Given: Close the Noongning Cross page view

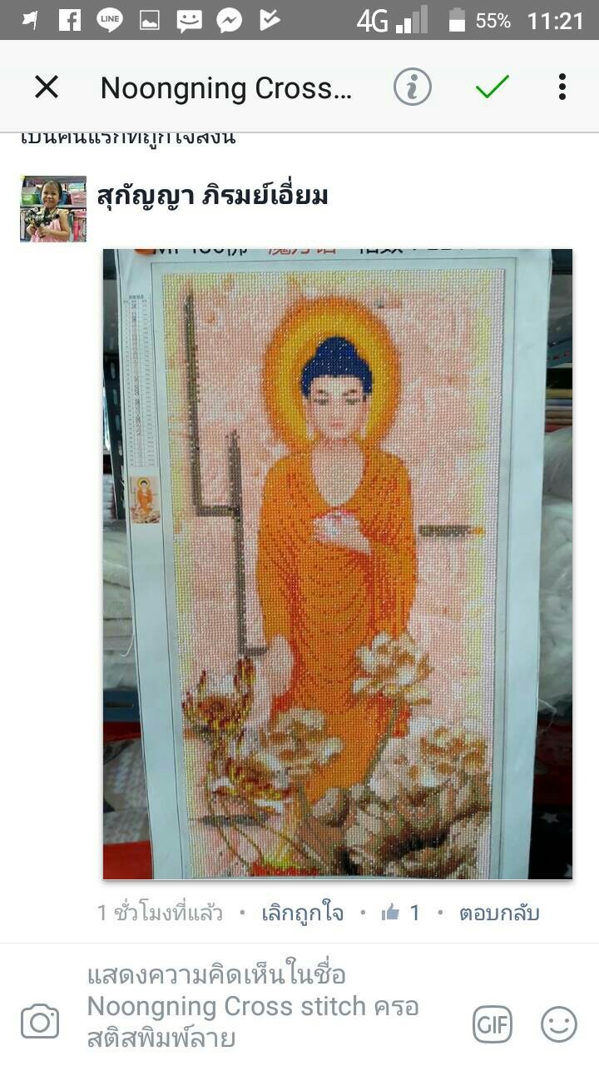Looking at the screenshot, I should pos(47,87).
